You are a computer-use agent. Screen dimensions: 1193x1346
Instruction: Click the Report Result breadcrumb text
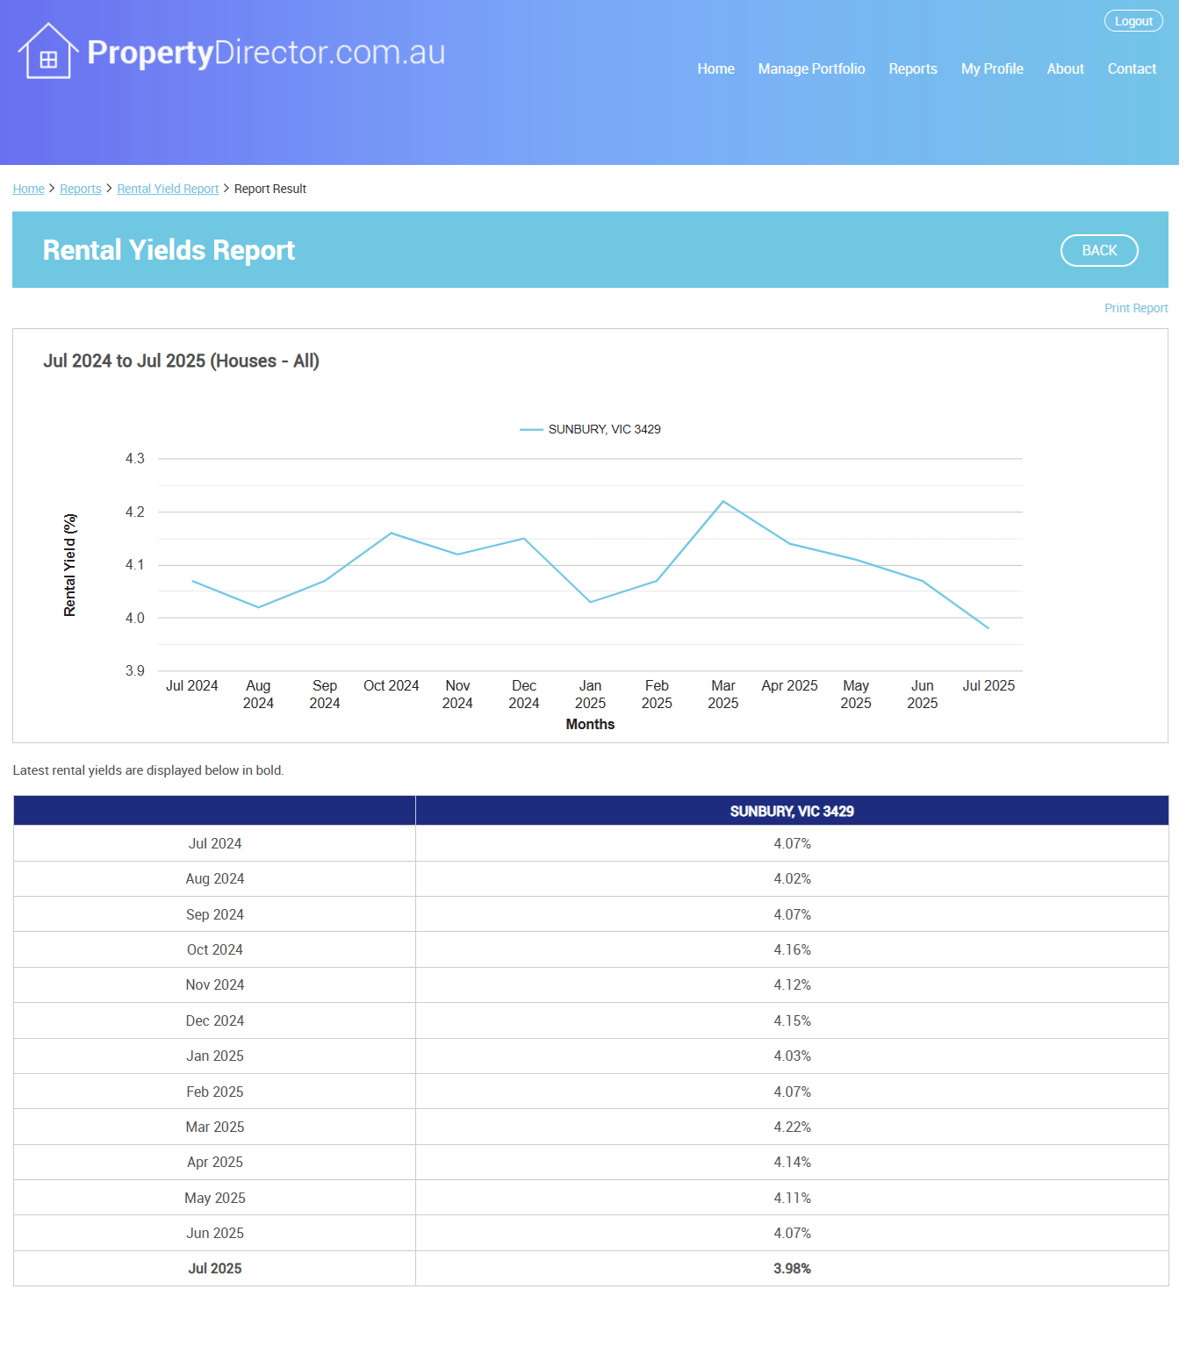(x=270, y=189)
